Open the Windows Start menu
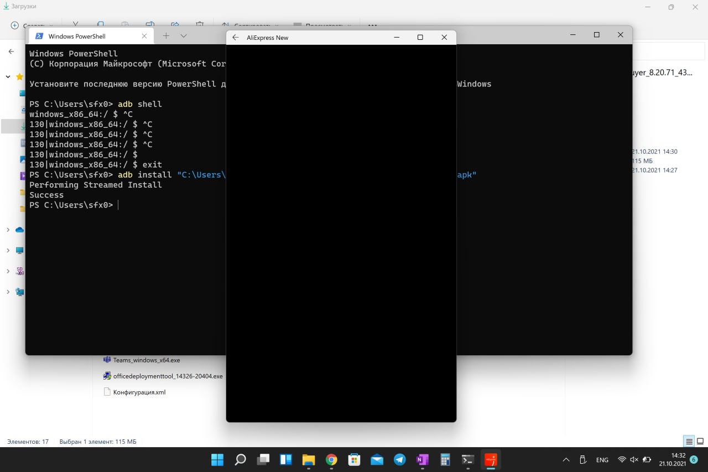708x472 pixels. pos(217,460)
